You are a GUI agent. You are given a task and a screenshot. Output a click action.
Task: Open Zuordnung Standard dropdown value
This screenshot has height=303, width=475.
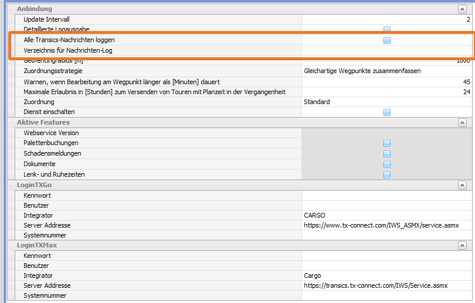pyautogui.click(x=386, y=102)
